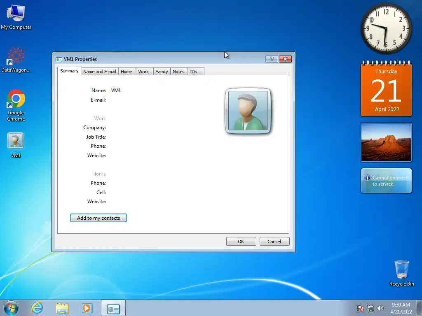Open the Home tab
Image resolution: width=422 pixels, height=316 pixels.
(x=127, y=72)
